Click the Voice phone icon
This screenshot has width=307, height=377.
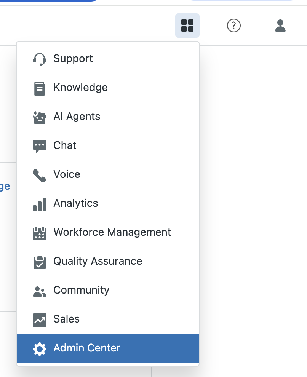click(39, 174)
